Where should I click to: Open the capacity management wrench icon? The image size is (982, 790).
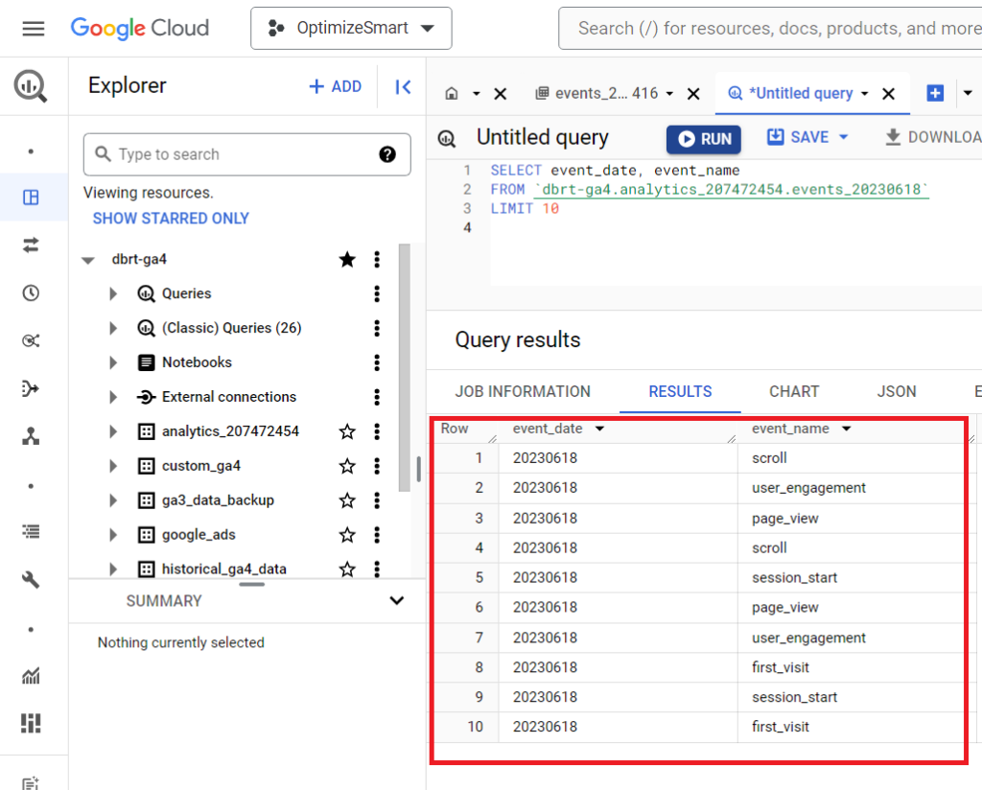32,578
